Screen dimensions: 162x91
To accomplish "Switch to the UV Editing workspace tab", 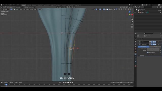I will pos(40,5).
